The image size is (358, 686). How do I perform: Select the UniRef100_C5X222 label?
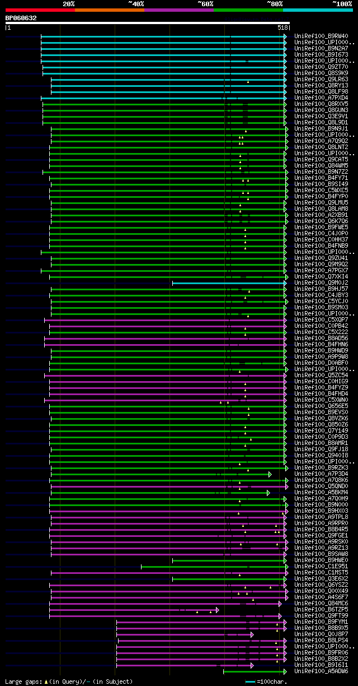pyautogui.click(x=321, y=332)
